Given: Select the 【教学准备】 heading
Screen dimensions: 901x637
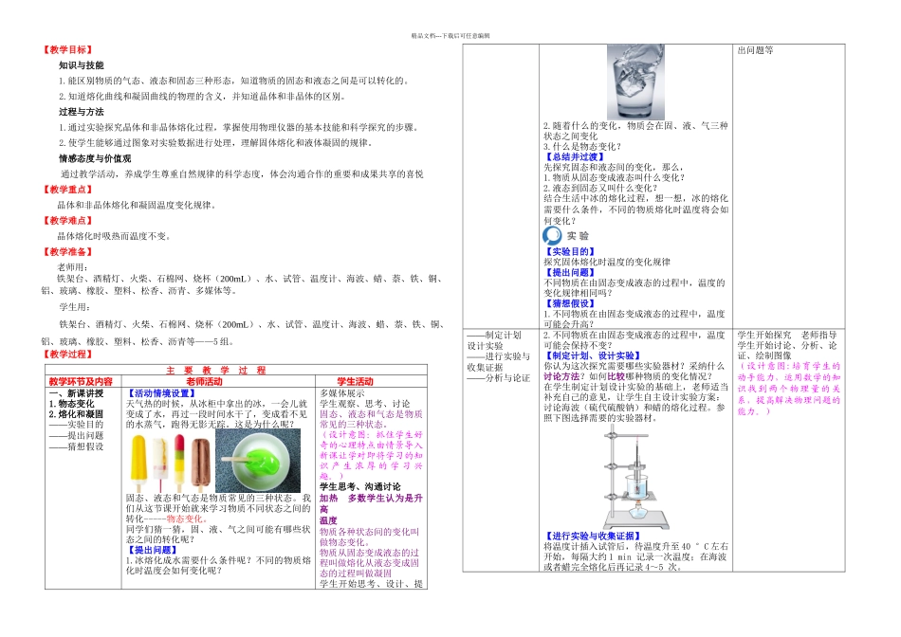Looking at the screenshot, I should click(x=67, y=251).
